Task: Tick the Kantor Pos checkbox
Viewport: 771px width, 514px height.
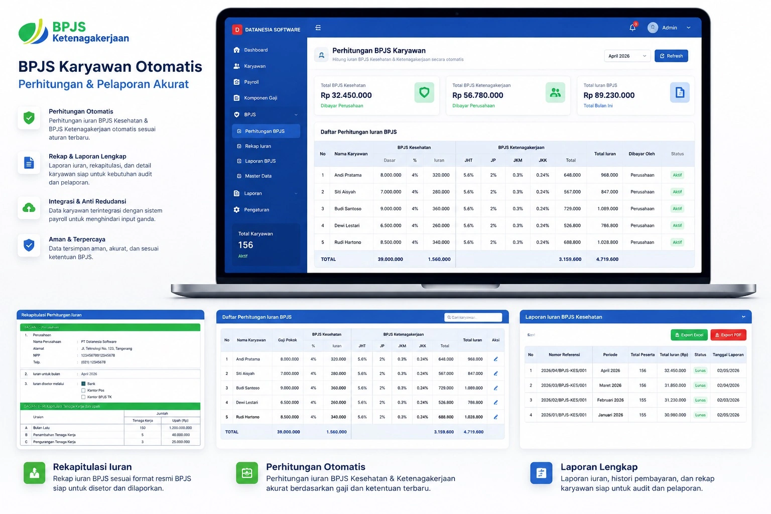Action: pyautogui.click(x=83, y=390)
